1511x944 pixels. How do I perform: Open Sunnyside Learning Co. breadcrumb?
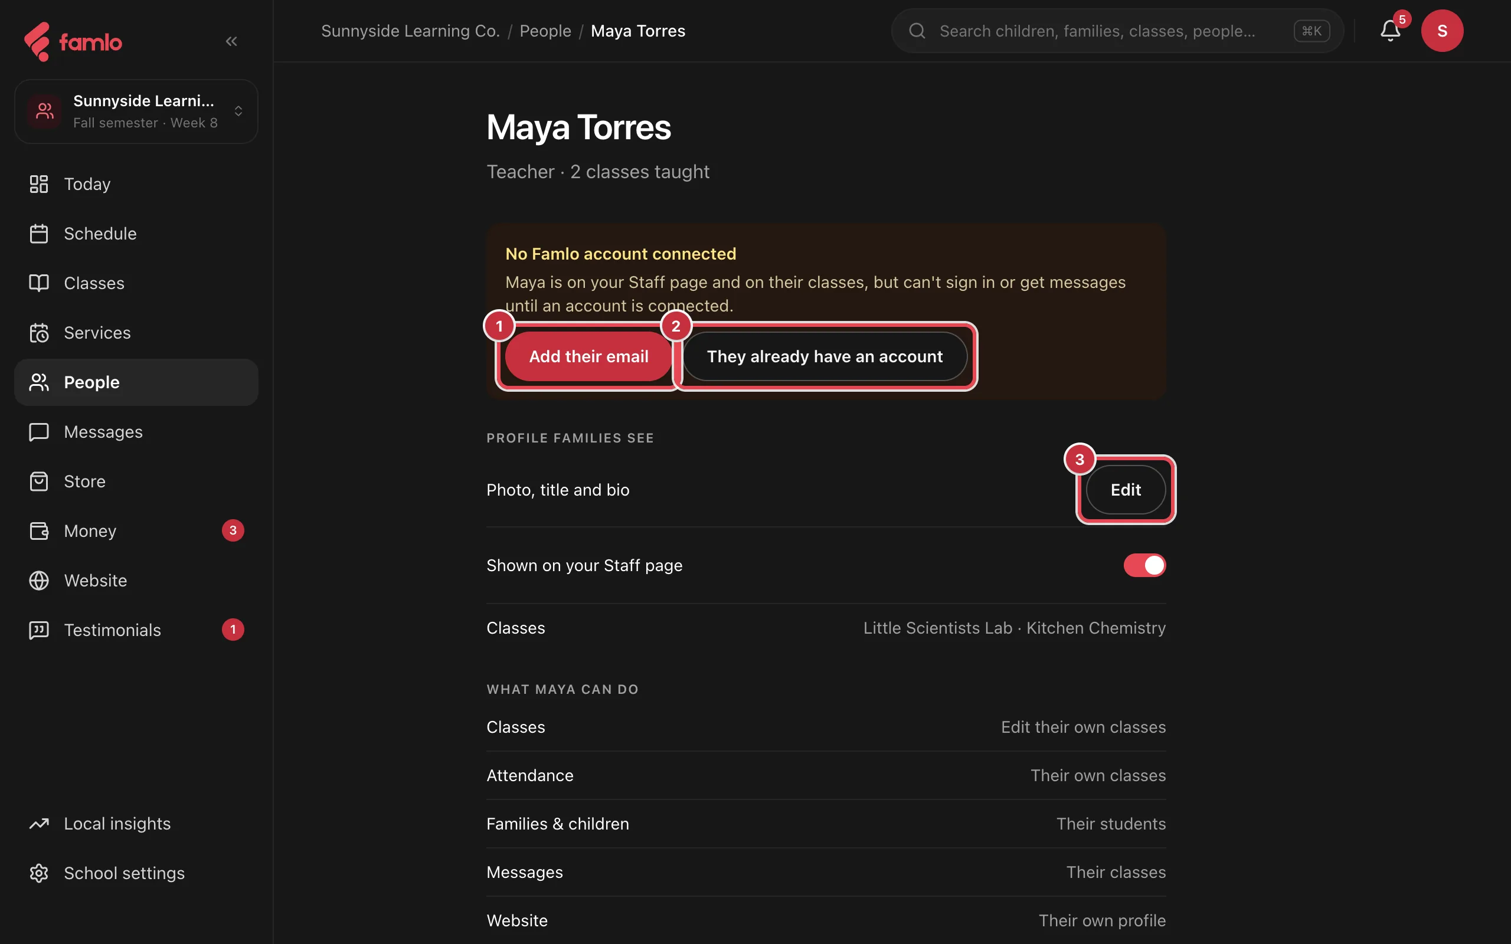coord(410,31)
